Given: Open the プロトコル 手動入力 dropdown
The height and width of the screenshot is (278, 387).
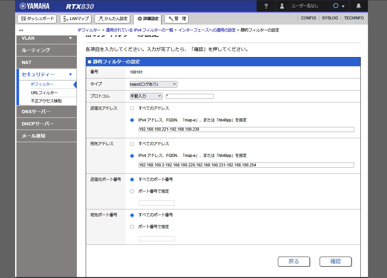Looking at the screenshot, I should coord(146,96).
